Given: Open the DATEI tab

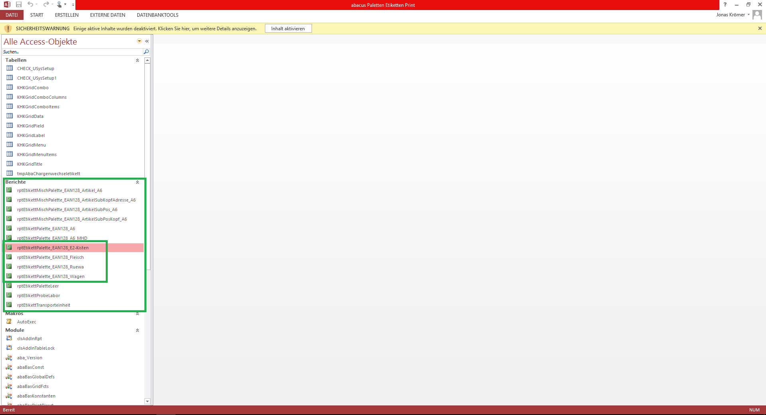Looking at the screenshot, I should [x=12, y=15].
